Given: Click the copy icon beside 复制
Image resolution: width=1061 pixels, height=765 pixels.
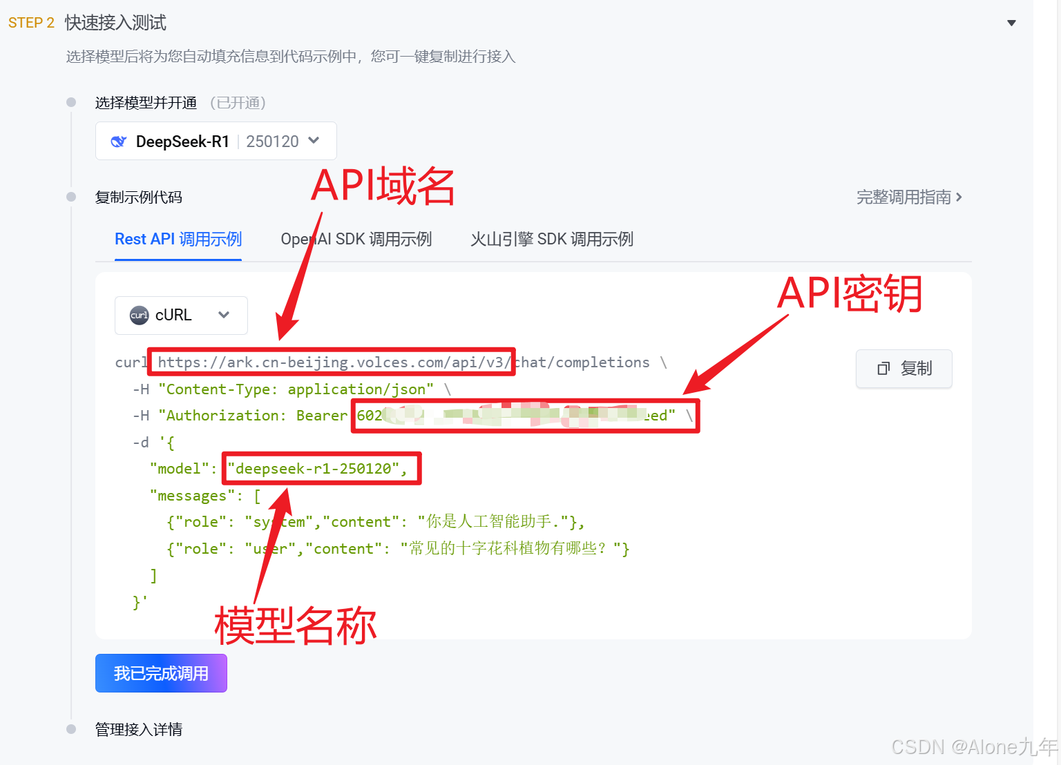Looking at the screenshot, I should tap(883, 369).
